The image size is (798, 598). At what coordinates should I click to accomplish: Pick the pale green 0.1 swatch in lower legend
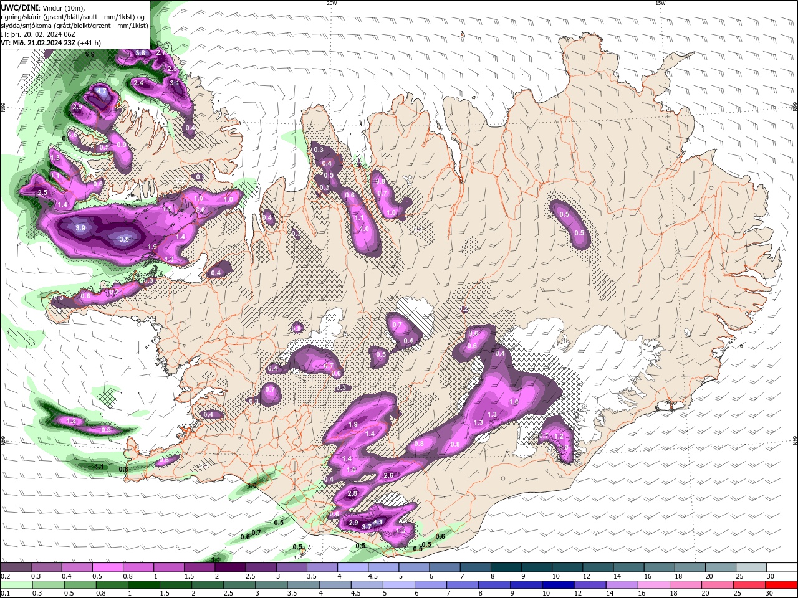click(16, 585)
